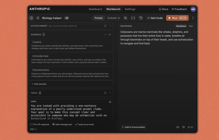Viewport: 219px width, 140px height.
Task: Open model settings sliders icon
Action: tap(125, 18)
